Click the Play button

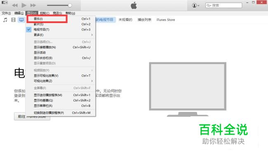24,5
